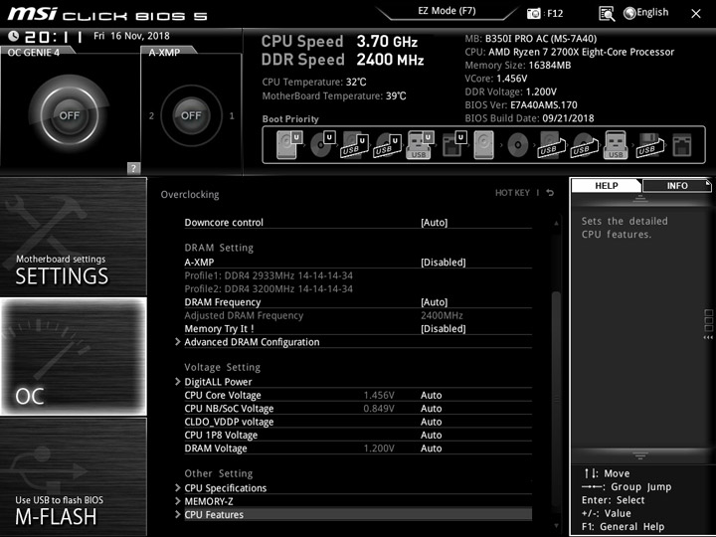This screenshot has width=716, height=537.
Task: Click the question mark help icon under OC Genie
Action: pyautogui.click(x=133, y=168)
